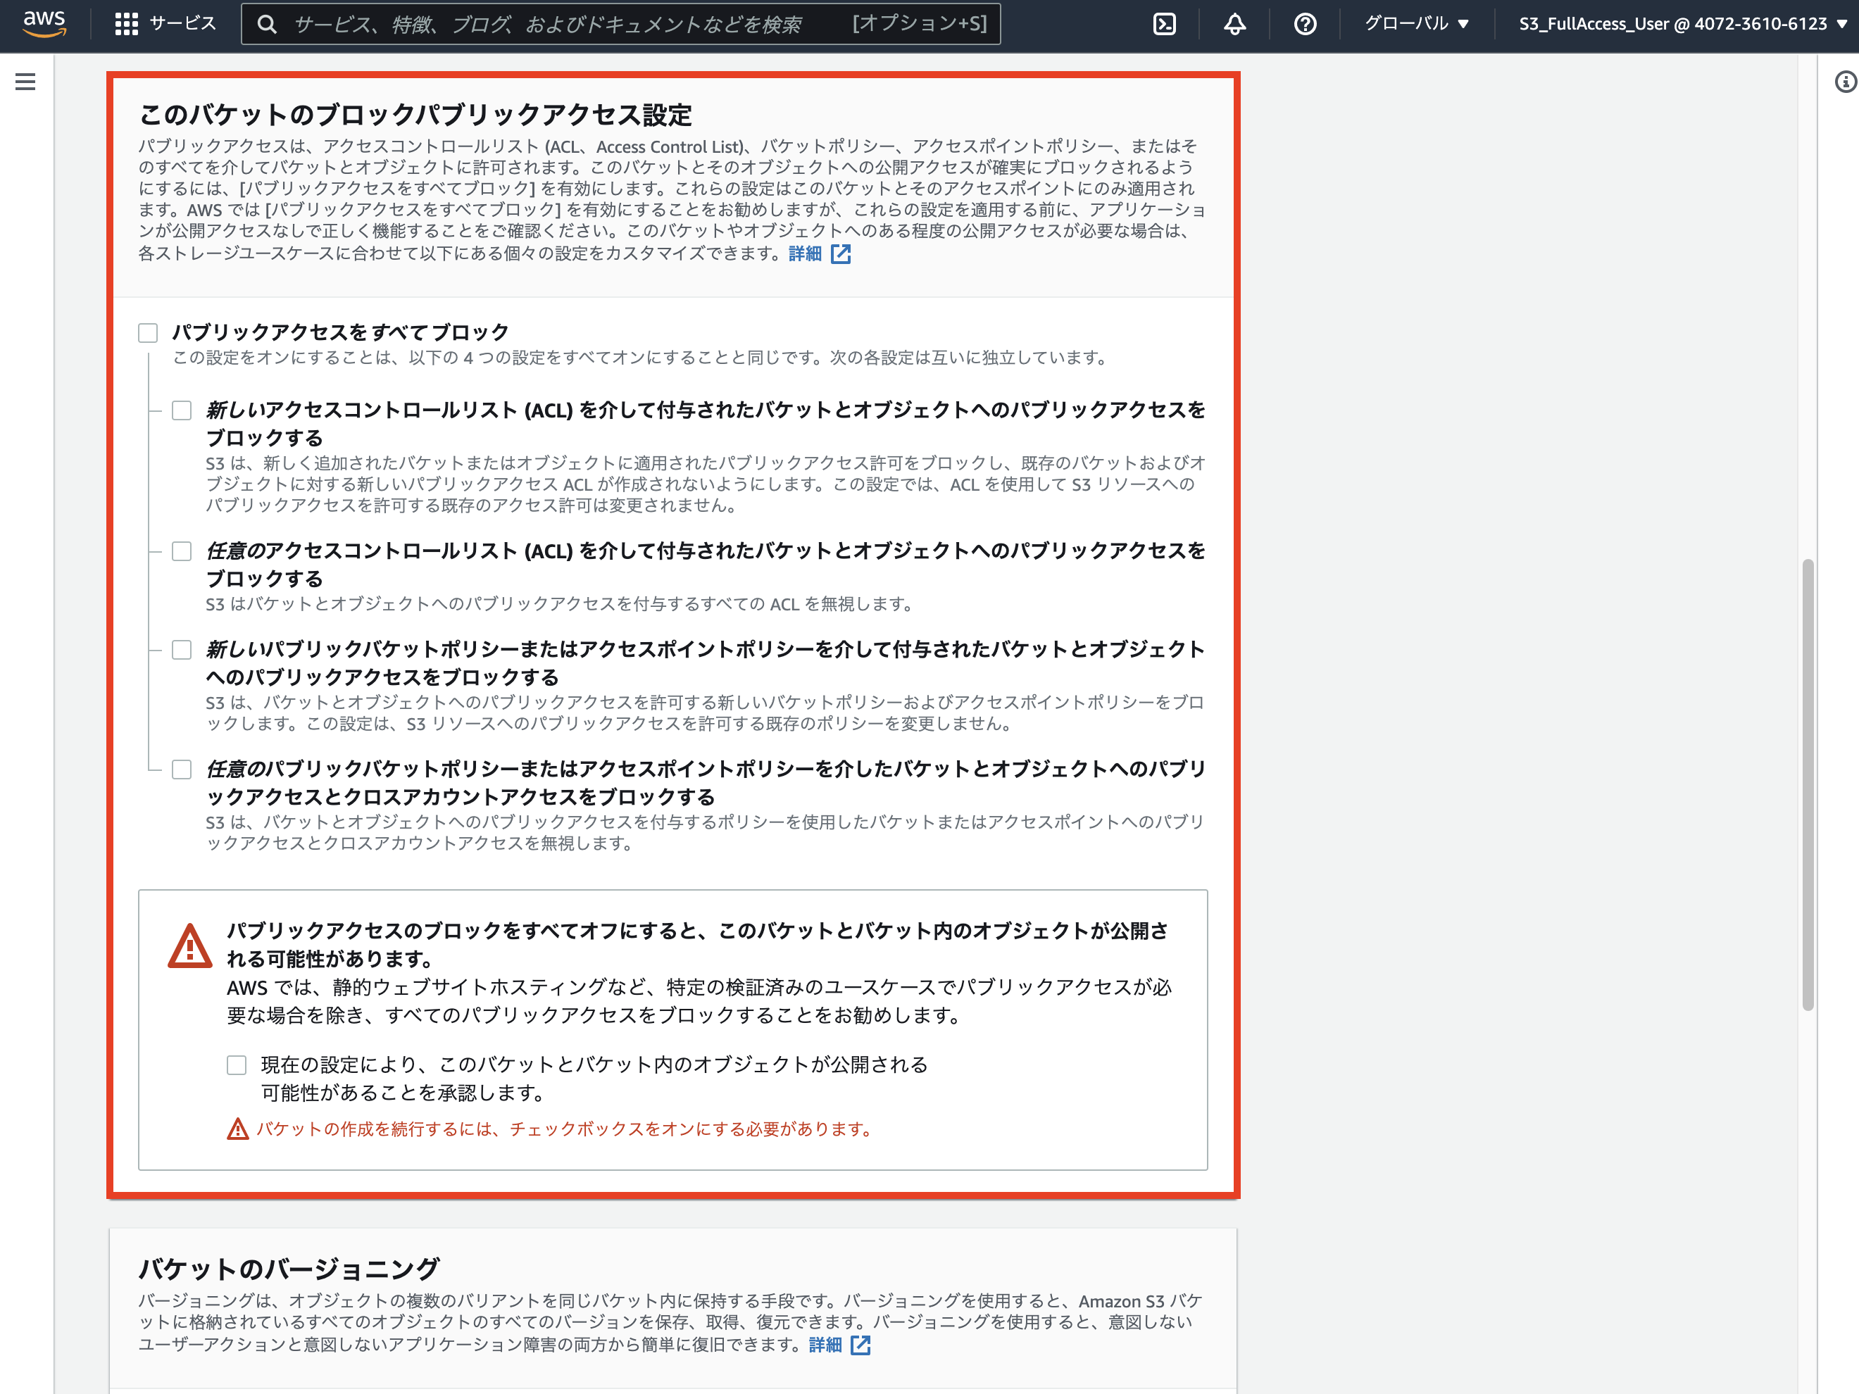Click the AWS logo home icon
Viewport: 1859px width, 1394px height.
click(44, 23)
